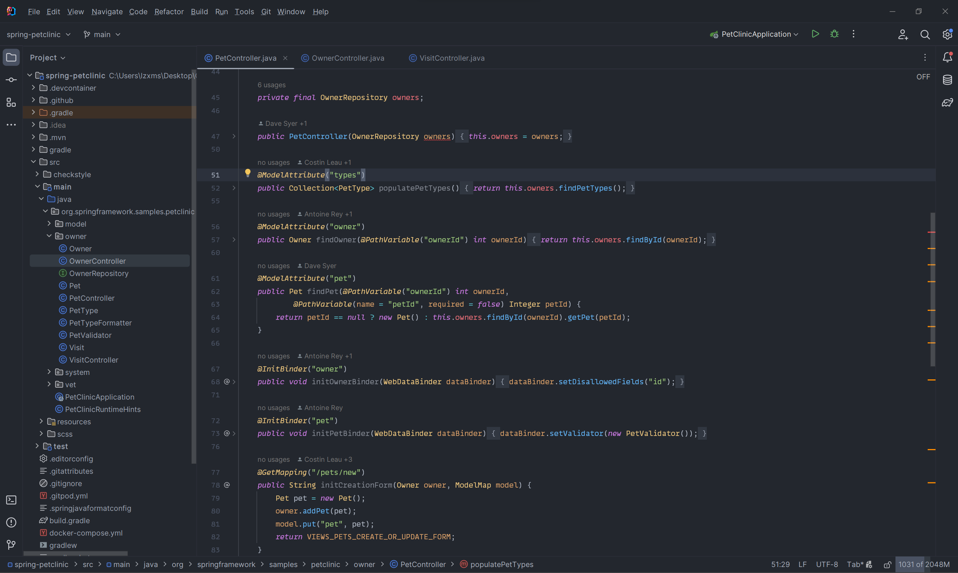Open the main branch dropdown
The height and width of the screenshot is (573, 958).
tap(102, 34)
